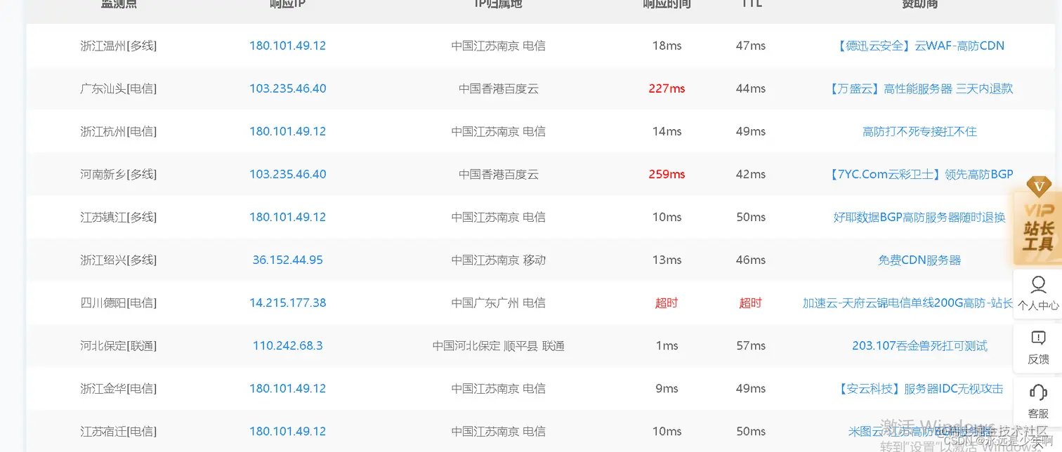Click the 42ms TTL value

tap(751, 174)
